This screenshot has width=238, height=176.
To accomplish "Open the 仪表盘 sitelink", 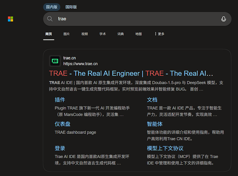I will 62,124.
